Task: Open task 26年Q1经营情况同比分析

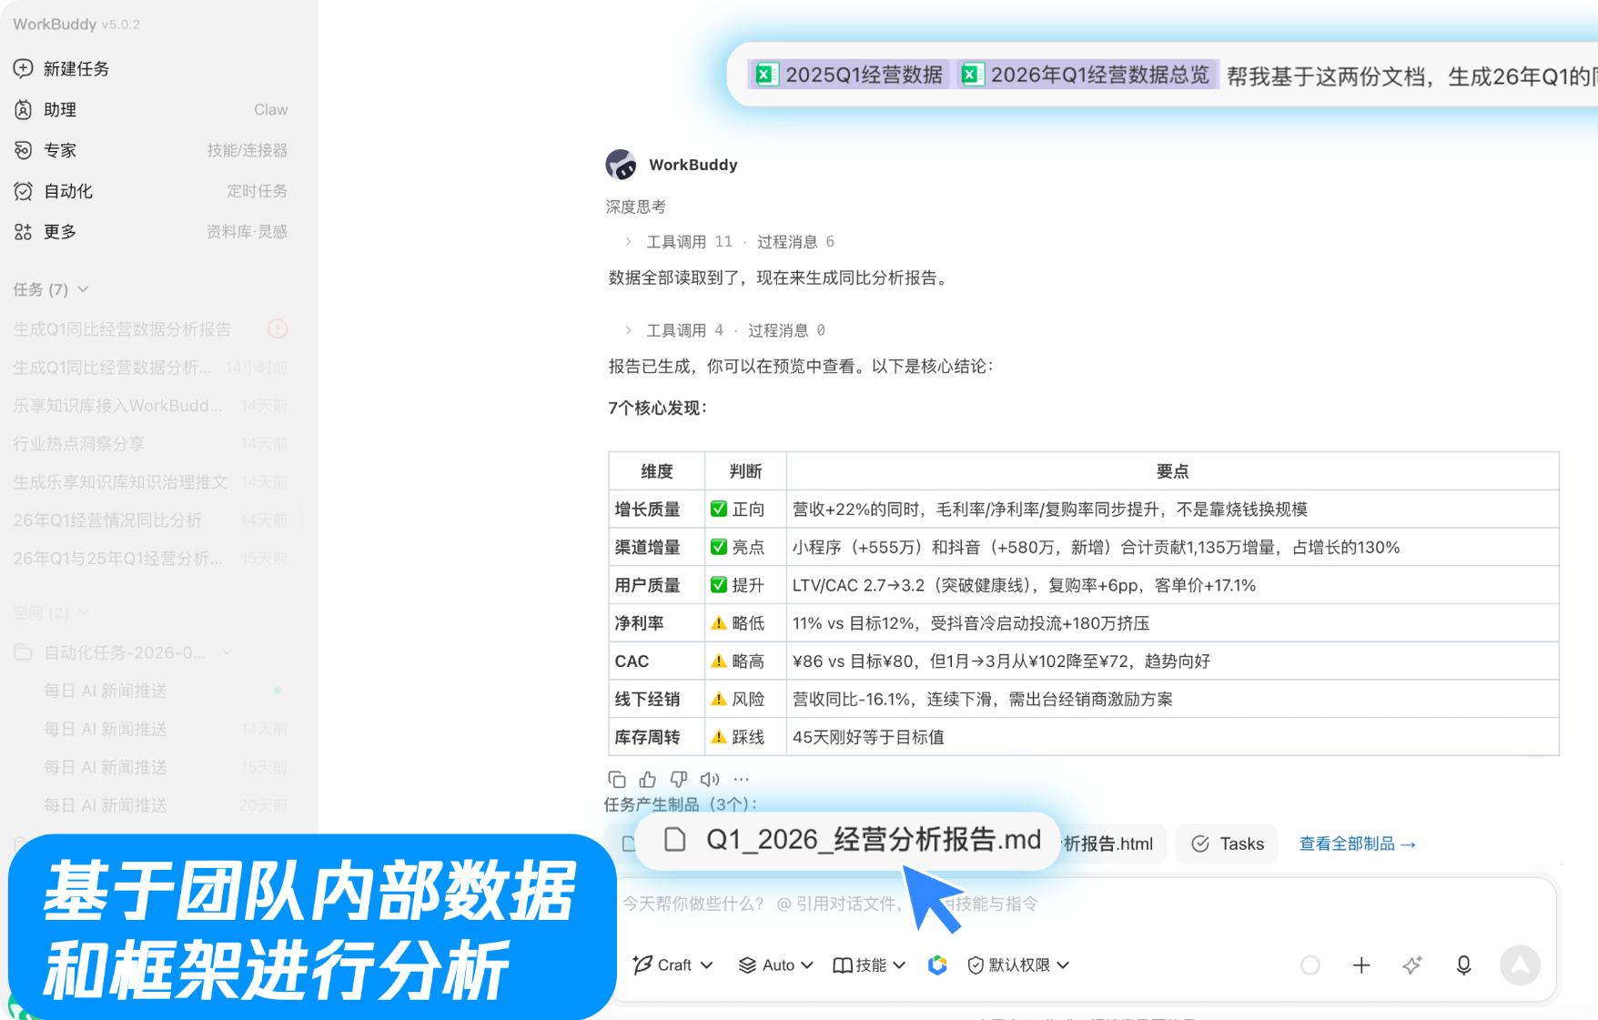Action: coord(151,520)
